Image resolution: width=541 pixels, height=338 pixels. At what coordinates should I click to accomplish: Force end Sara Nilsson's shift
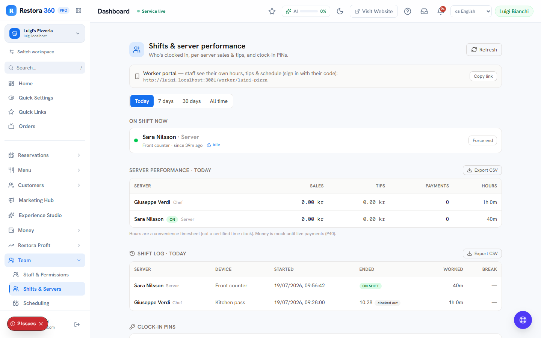[483, 140]
